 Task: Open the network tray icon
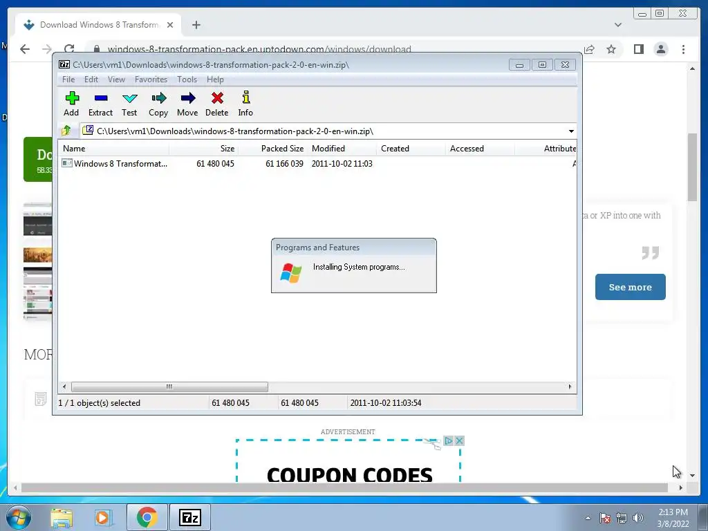point(622,518)
